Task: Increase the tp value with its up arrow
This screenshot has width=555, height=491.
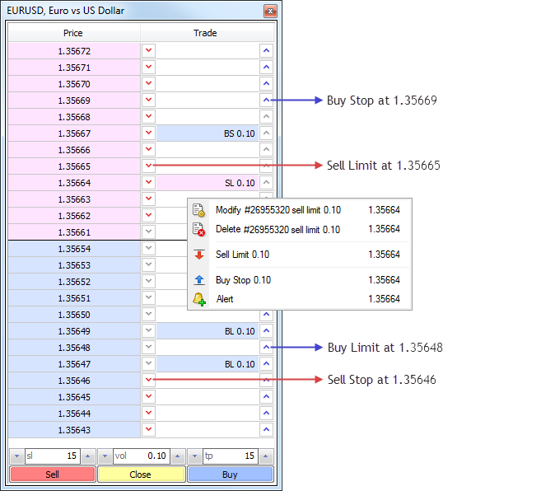Action: 267,456
